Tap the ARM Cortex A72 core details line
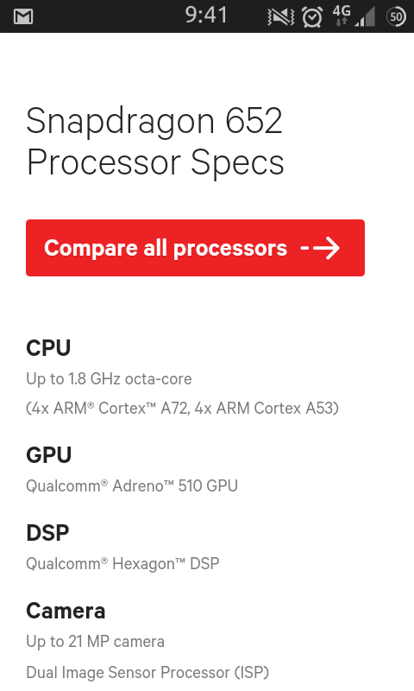The image size is (414, 691). coord(182,408)
